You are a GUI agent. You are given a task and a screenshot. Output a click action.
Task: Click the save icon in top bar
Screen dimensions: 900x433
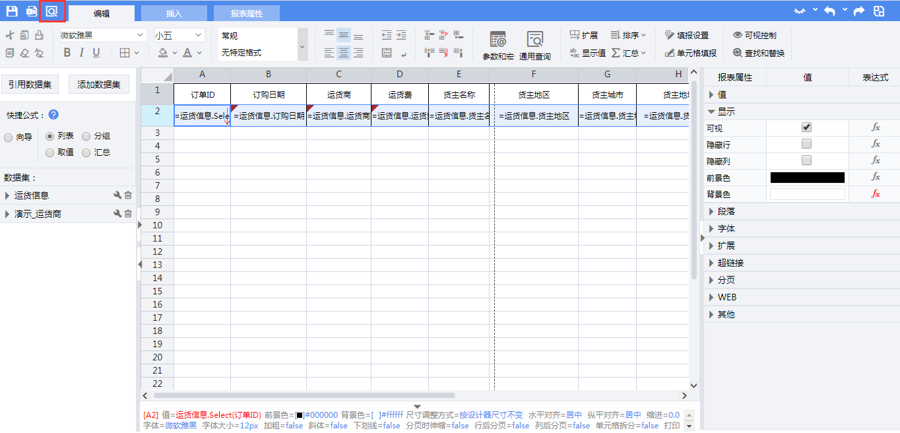12,11
